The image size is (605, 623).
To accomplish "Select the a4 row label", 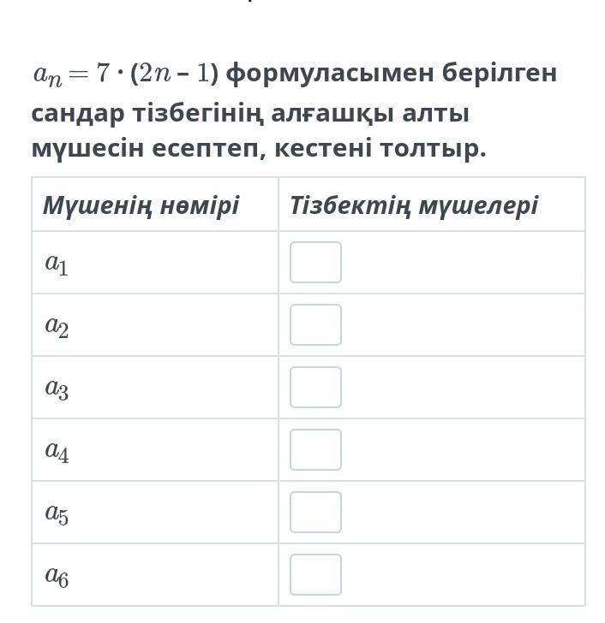I will click(57, 451).
